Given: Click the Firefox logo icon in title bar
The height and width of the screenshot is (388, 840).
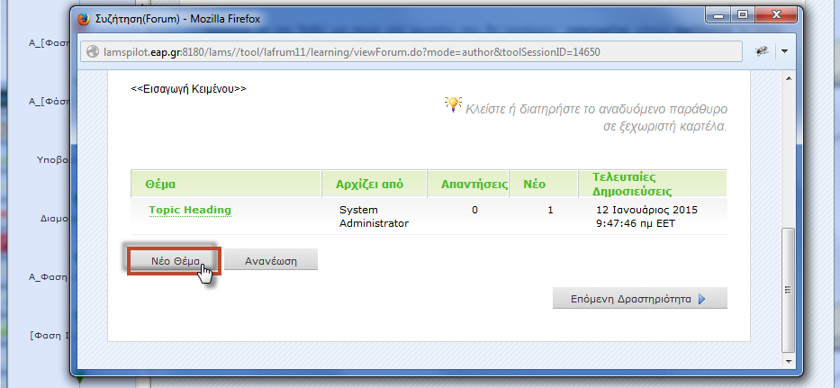Looking at the screenshot, I should 84,19.
